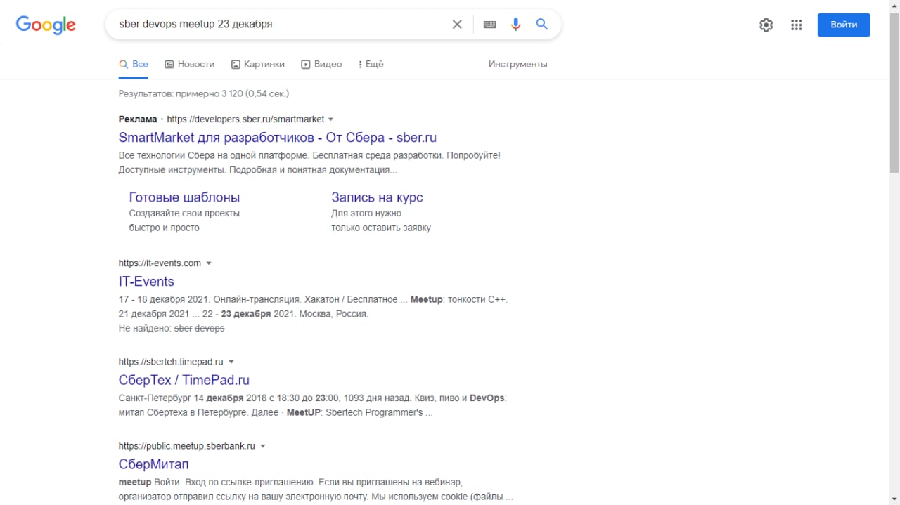Click the Войти sign-in button

coord(844,25)
